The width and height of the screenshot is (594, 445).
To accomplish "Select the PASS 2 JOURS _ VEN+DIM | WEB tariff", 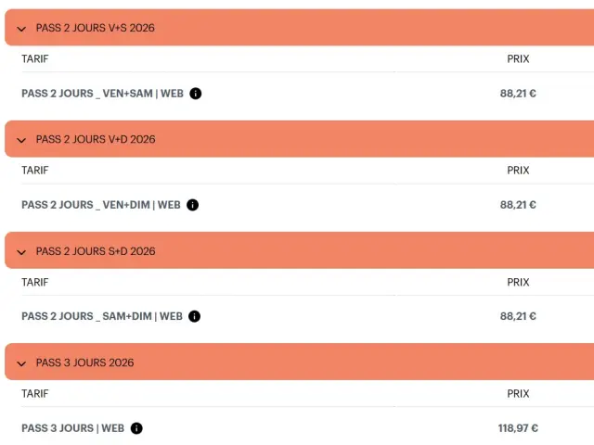I will click(100, 205).
